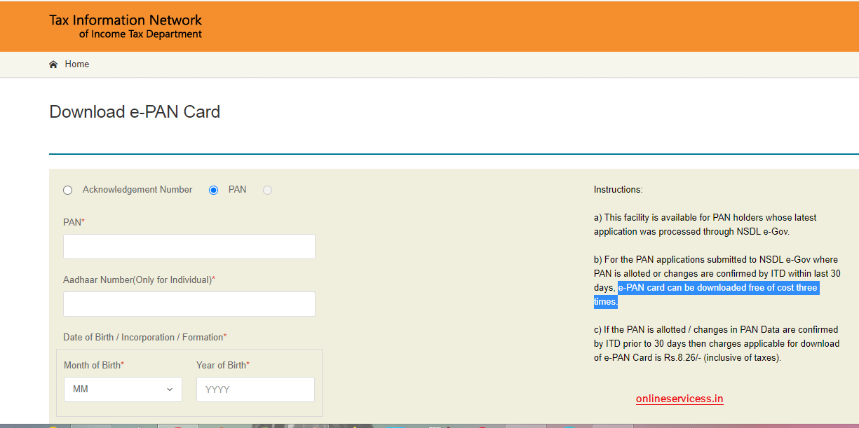Click the Aadhaar Number input field
859x428 pixels.
pos(189,303)
